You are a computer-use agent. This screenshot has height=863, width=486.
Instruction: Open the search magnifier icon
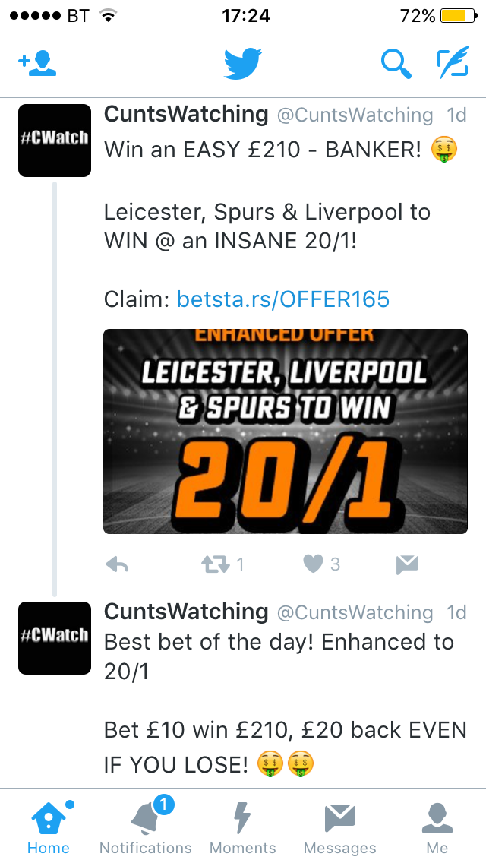click(x=396, y=64)
